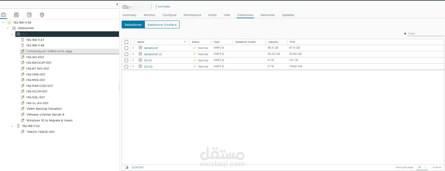Tick the select-all checkbox in table header
Image resolution: width=445 pixels, height=171 pixels.
127,42
